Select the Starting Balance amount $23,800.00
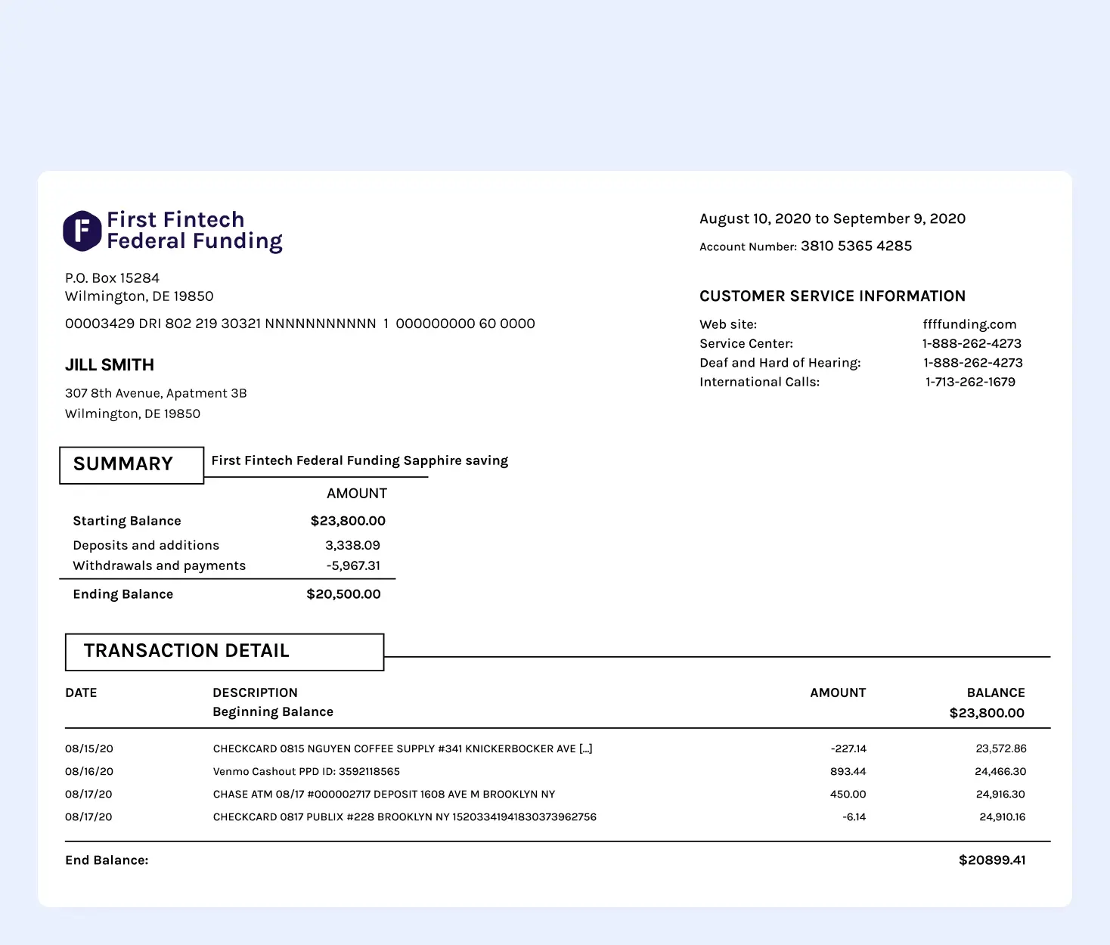Viewport: 1110px width, 945px height. (348, 521)
